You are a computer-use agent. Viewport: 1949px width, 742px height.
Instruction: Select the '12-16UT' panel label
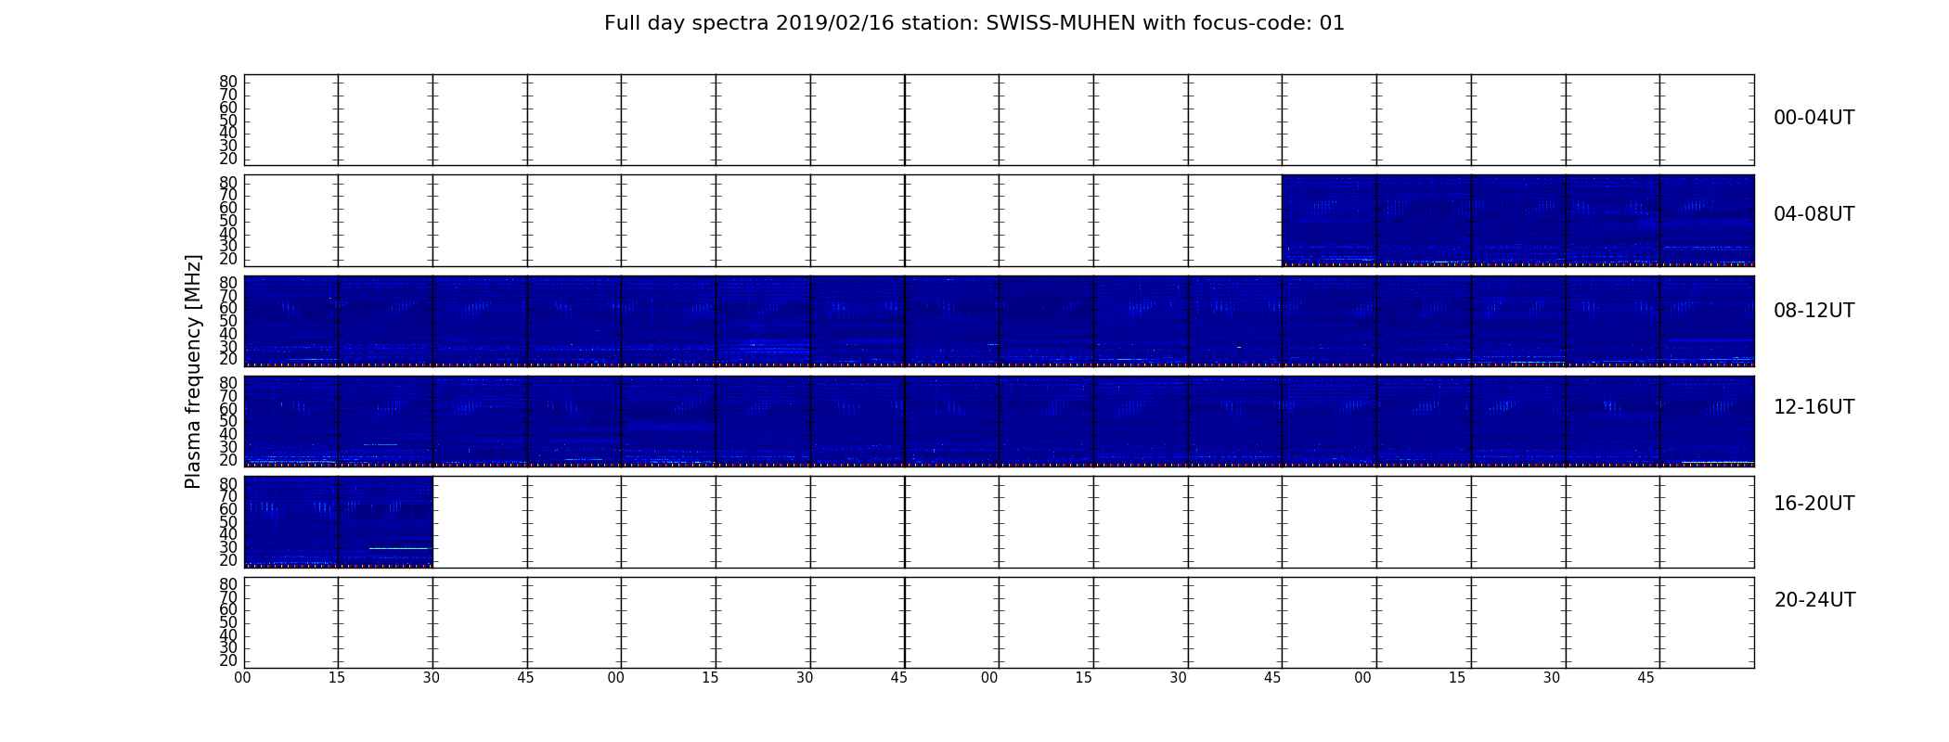tap(1814, 407)
